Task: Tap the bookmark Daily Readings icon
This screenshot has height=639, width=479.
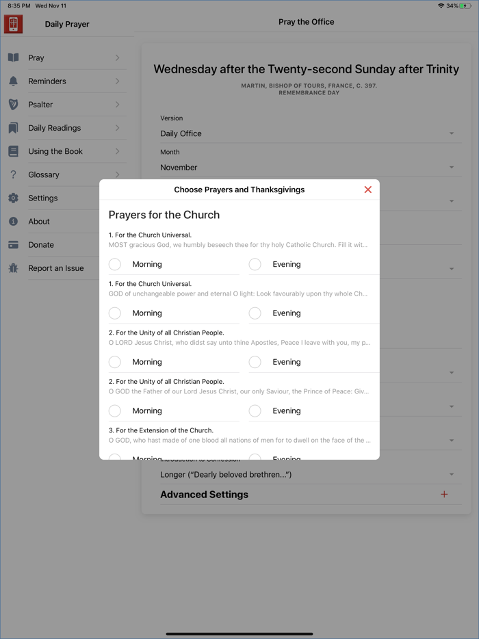Action: (x=14, y=128)
